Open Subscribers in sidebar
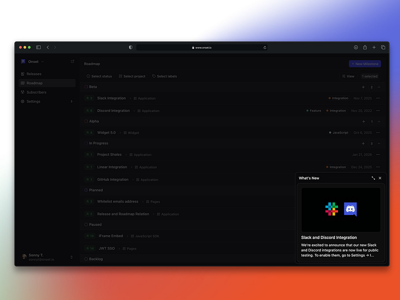 47,92
